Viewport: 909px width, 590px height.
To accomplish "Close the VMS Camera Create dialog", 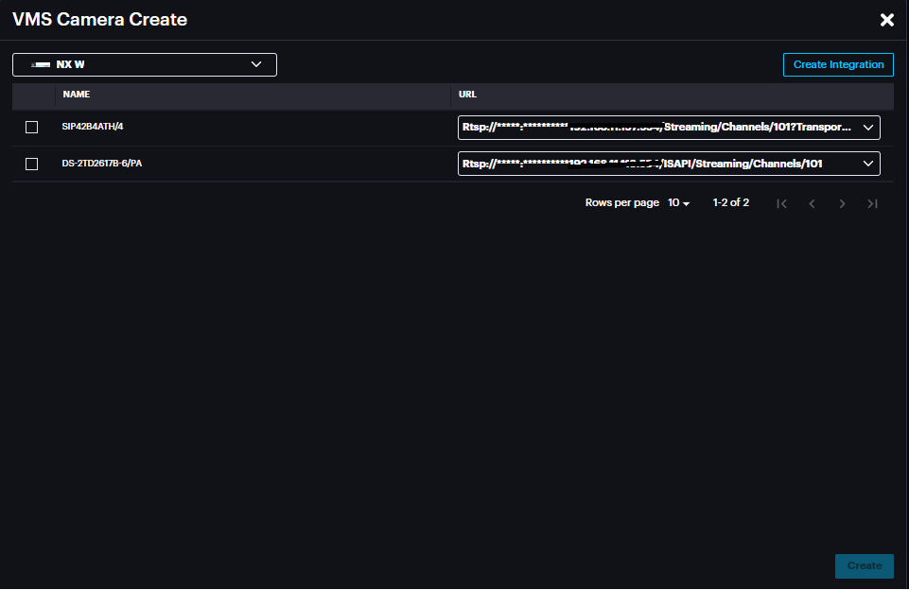I will click(x=886, y=20).
